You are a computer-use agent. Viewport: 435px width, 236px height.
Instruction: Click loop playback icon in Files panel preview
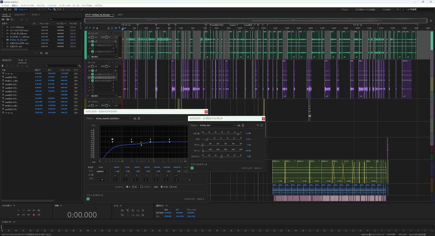point(41,53)
